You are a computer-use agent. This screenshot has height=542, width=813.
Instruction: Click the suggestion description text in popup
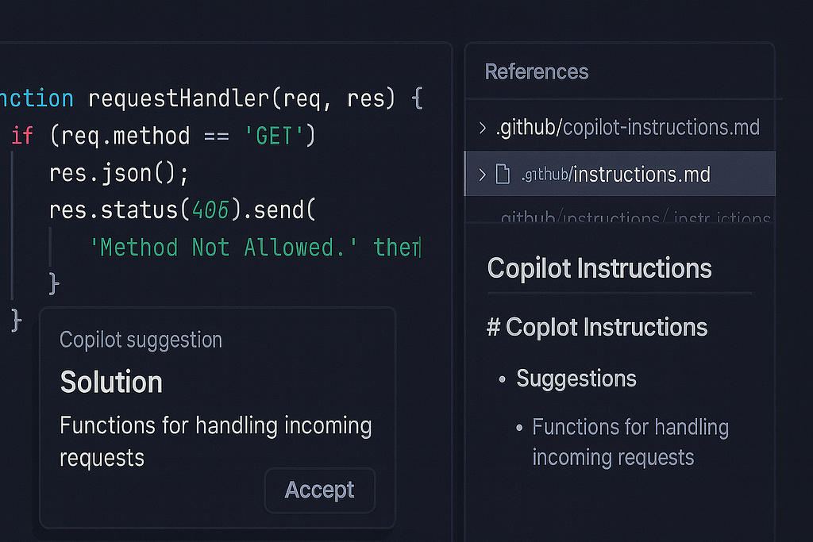(216, 441)
